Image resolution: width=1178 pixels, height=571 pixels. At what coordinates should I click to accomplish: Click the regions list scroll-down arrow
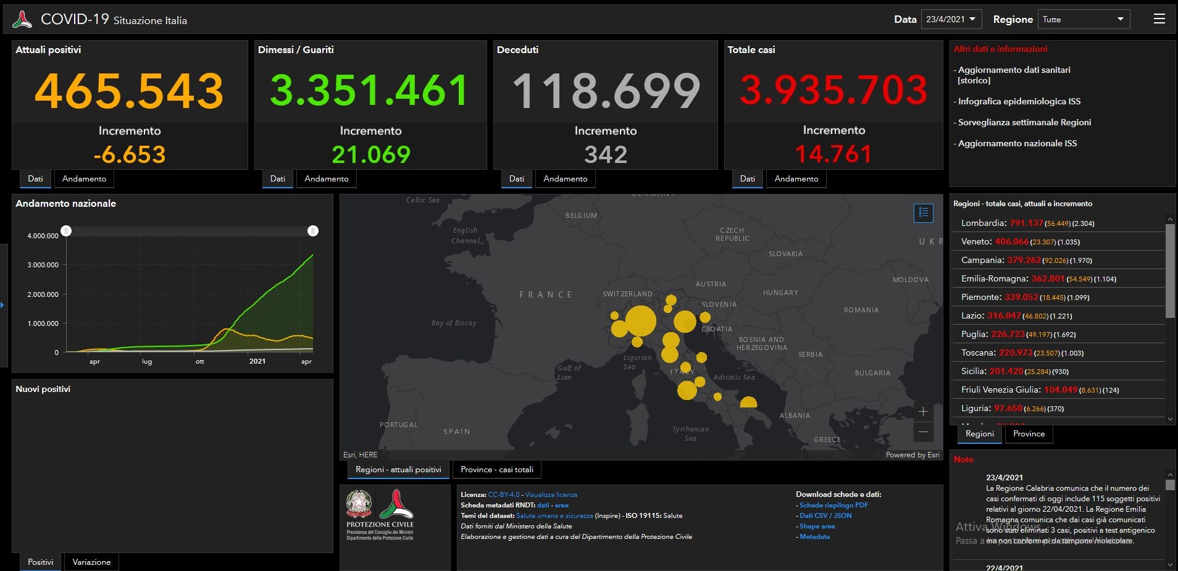pos(1170,419)
